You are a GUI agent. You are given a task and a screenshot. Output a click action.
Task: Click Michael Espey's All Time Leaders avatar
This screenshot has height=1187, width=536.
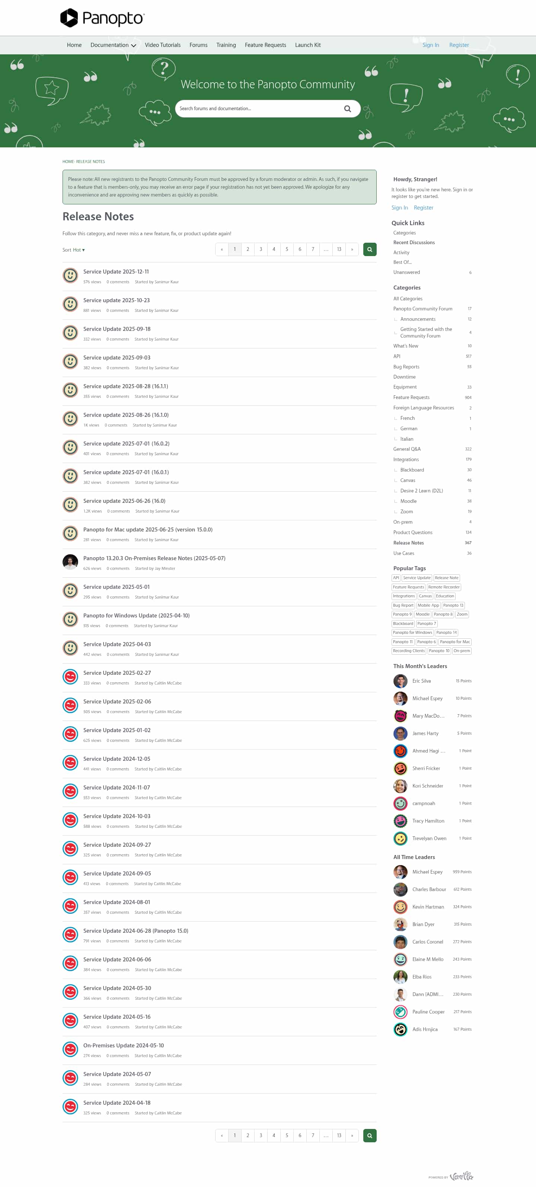pyautogui.click(x=400, y=872)
